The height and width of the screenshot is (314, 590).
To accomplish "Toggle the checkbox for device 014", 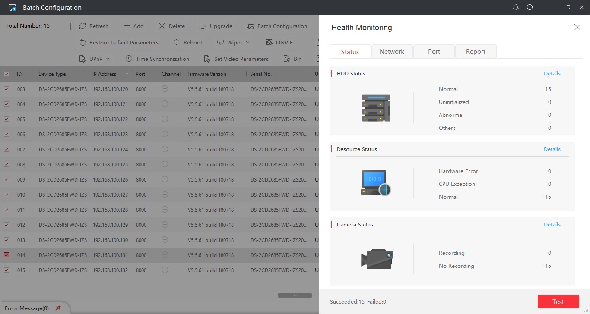I will 6,255.
